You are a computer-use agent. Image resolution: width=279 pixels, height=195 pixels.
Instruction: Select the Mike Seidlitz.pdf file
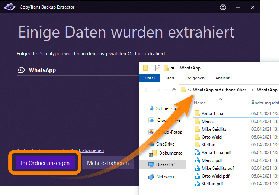pos(218,168)
